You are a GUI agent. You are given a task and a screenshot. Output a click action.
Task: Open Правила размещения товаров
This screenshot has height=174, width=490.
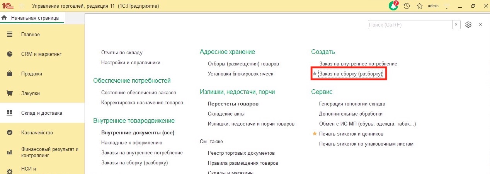243,163
